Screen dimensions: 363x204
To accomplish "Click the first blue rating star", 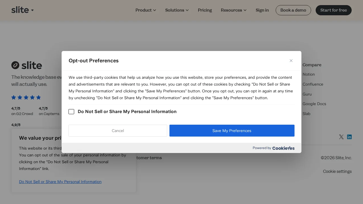I will pos(14,97).
